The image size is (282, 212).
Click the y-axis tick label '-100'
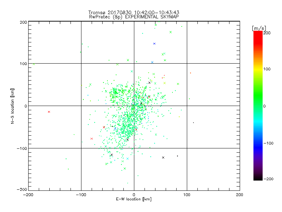(22, 148)
